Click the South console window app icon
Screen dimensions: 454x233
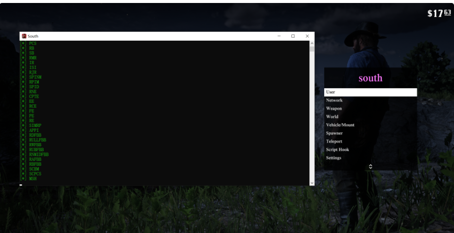24,36
